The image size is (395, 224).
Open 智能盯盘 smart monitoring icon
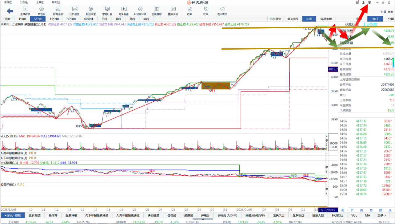[107, 11]
